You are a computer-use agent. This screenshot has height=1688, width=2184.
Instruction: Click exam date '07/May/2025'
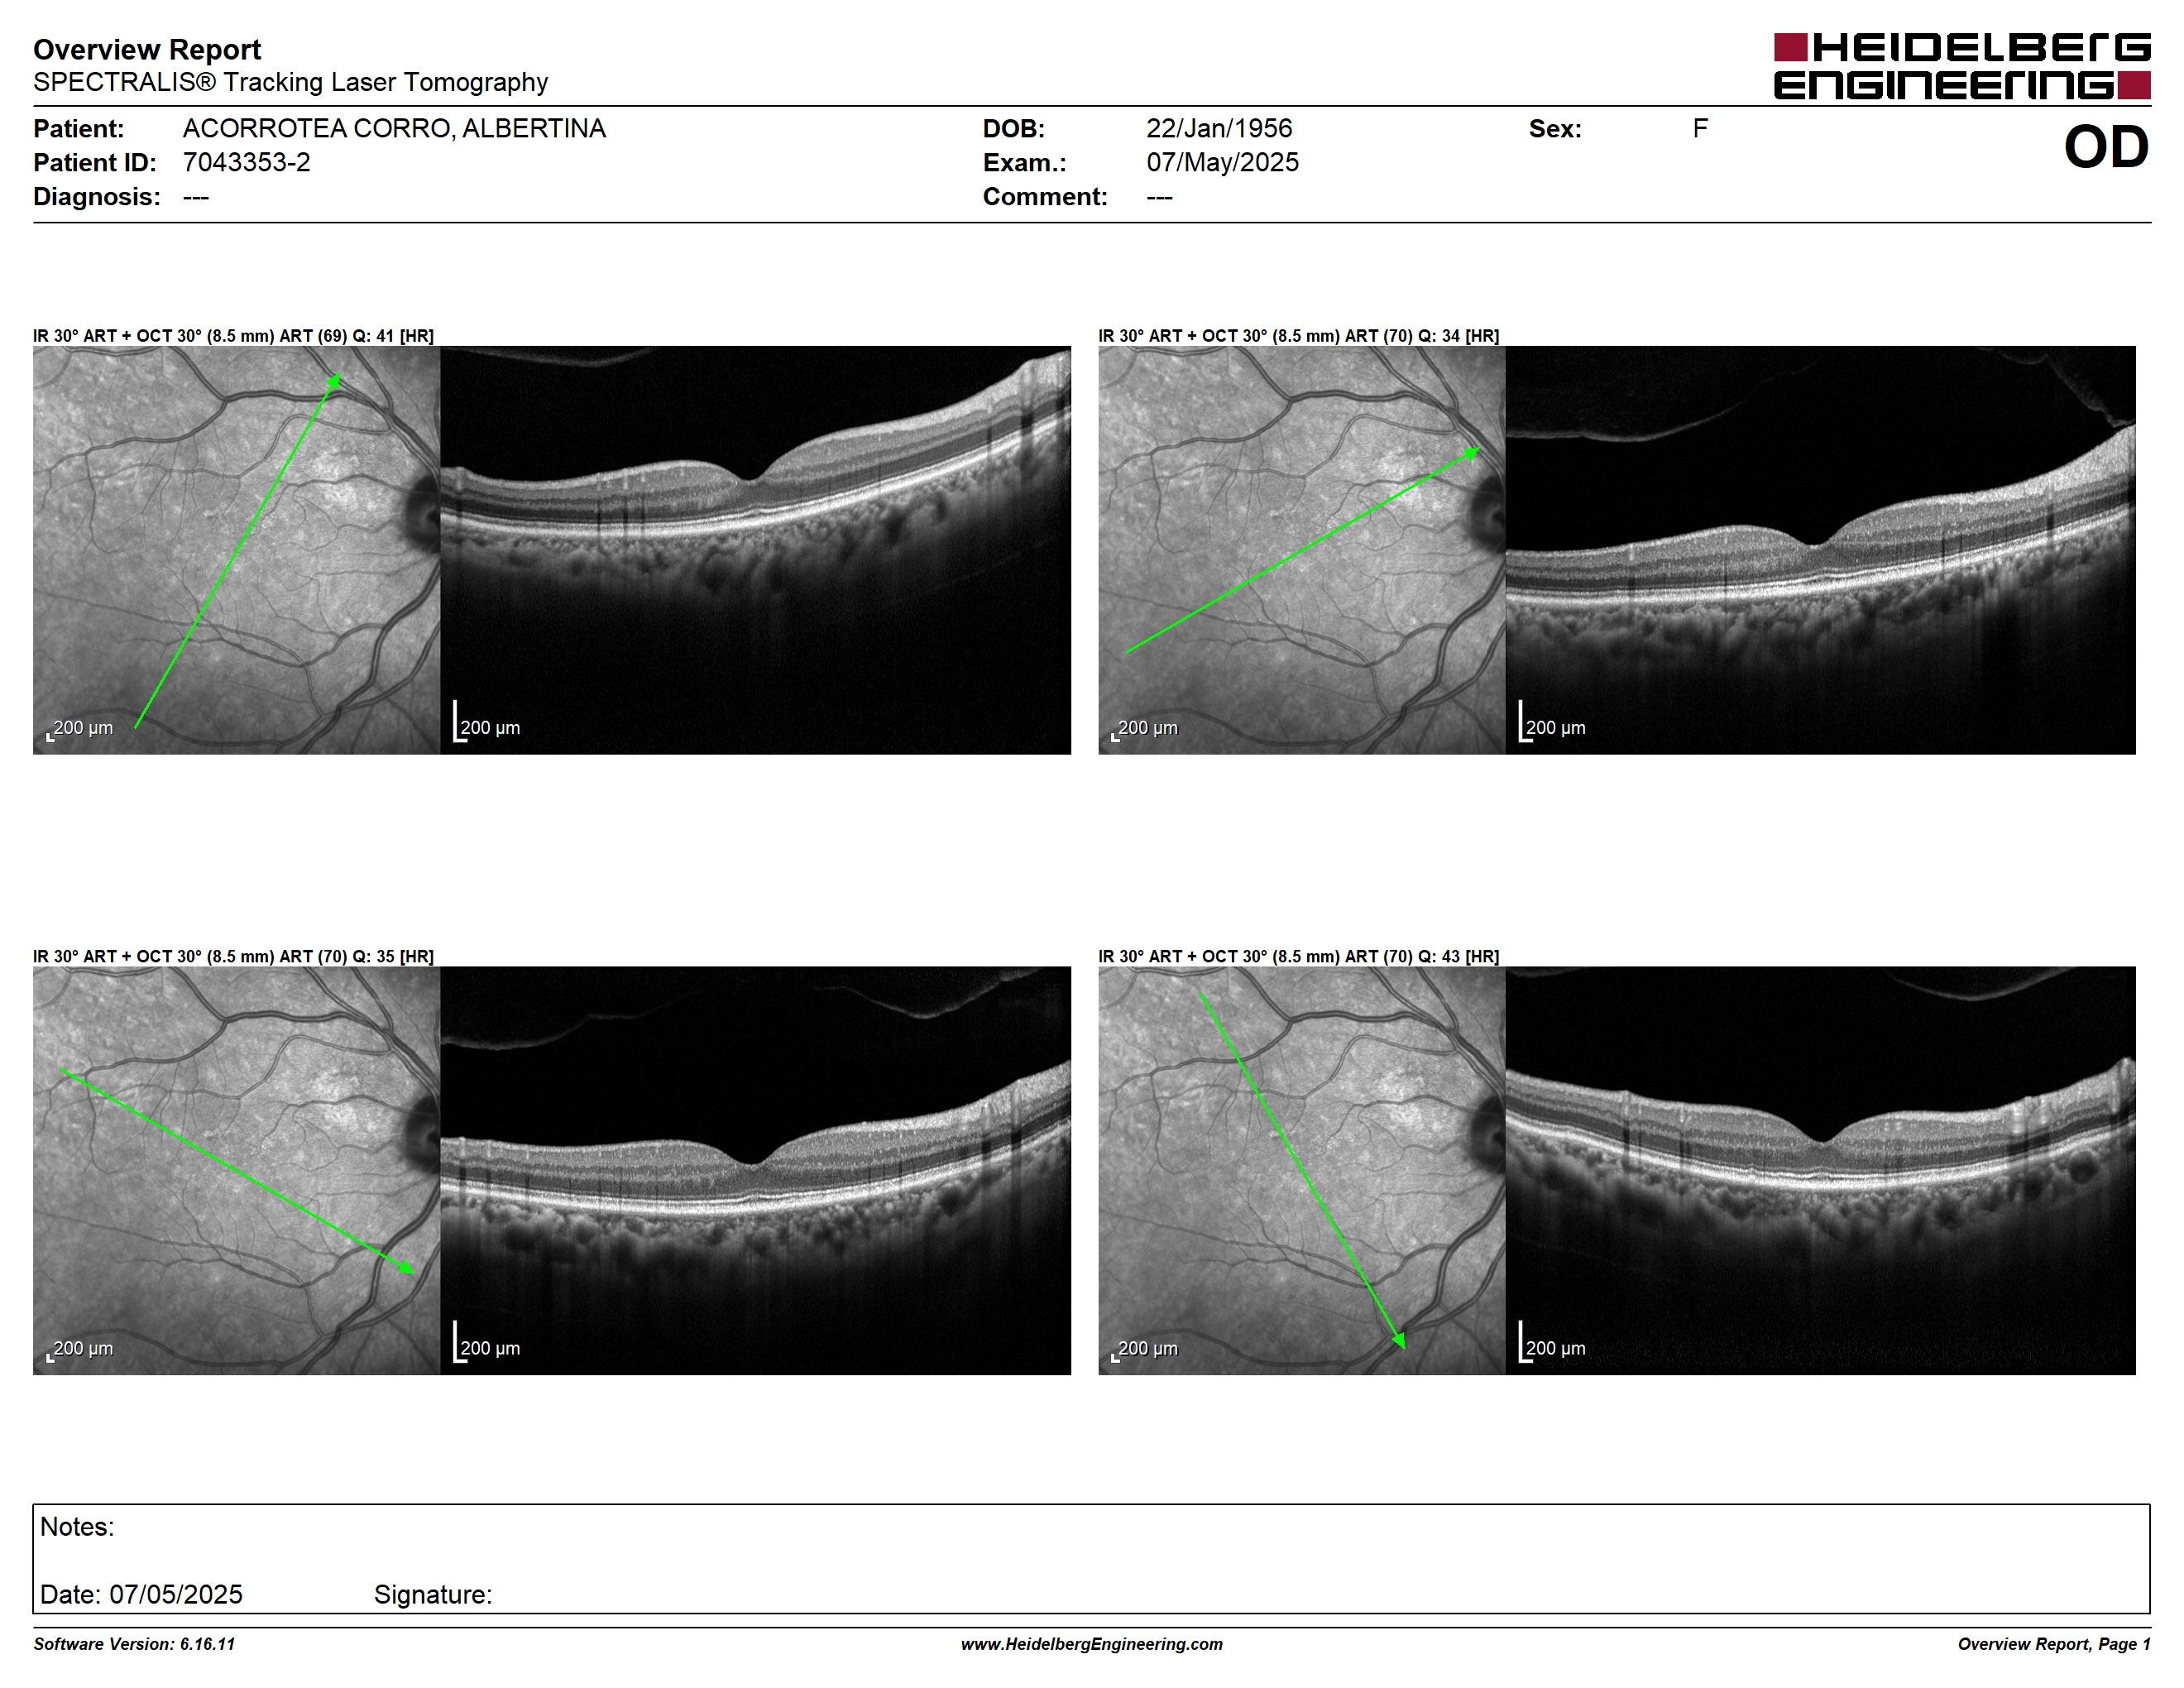tap(1222, 163)
